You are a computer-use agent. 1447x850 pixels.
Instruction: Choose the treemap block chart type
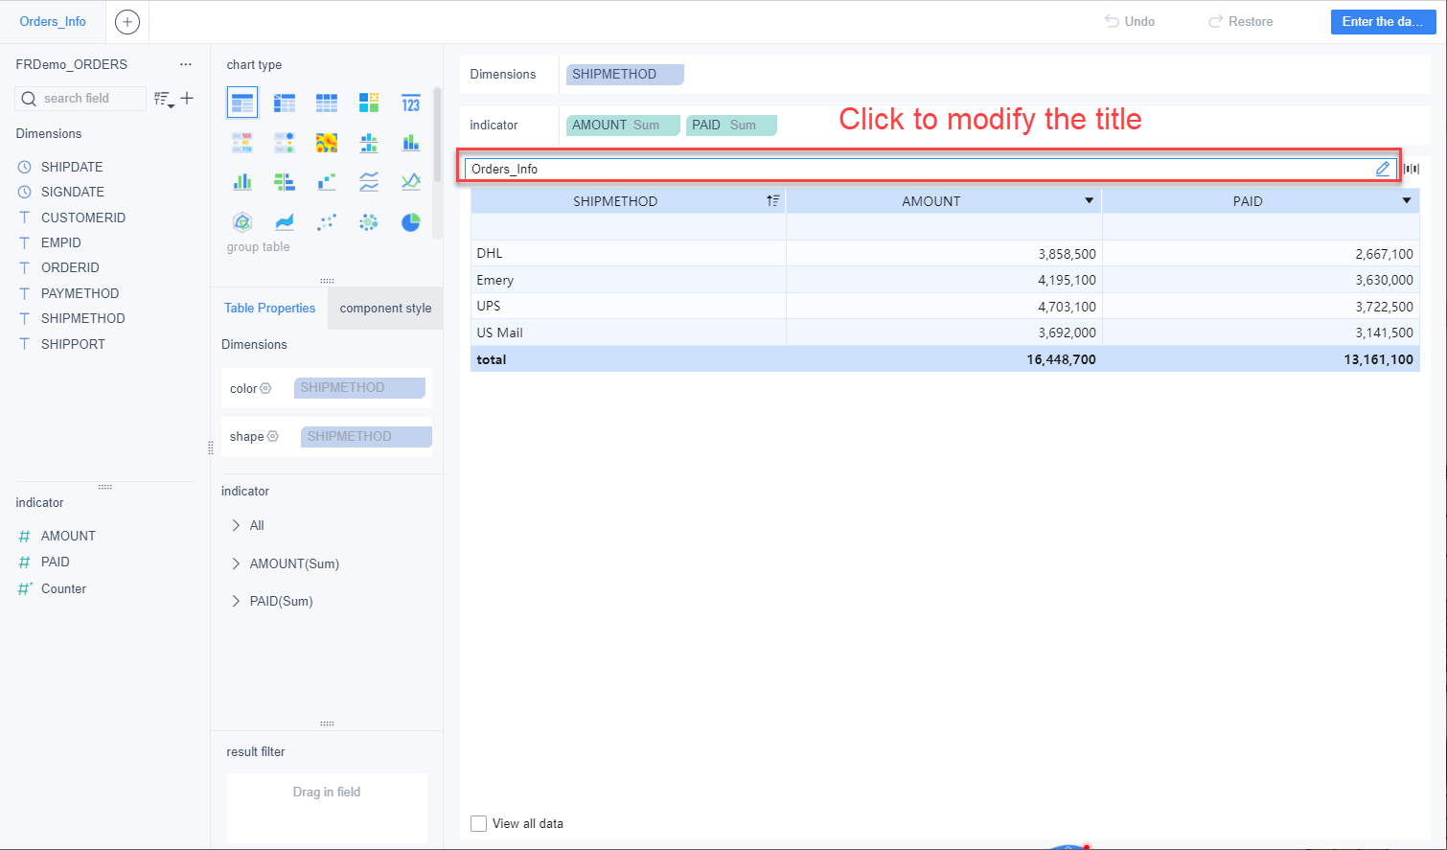(369, 103)
